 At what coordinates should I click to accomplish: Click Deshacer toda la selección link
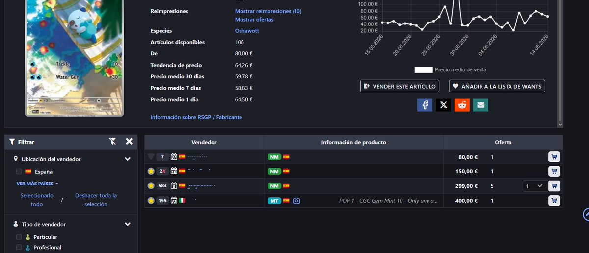click(96, 200)
